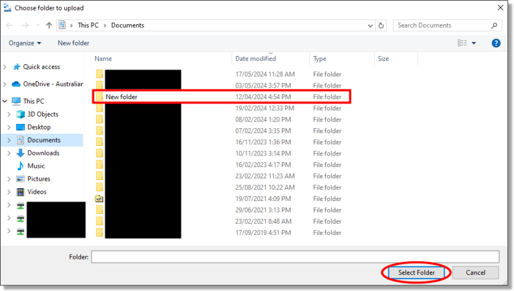Sort by the Date modified column
The image size is (514, 291).
pyautogui.click(x=255, y=59)
